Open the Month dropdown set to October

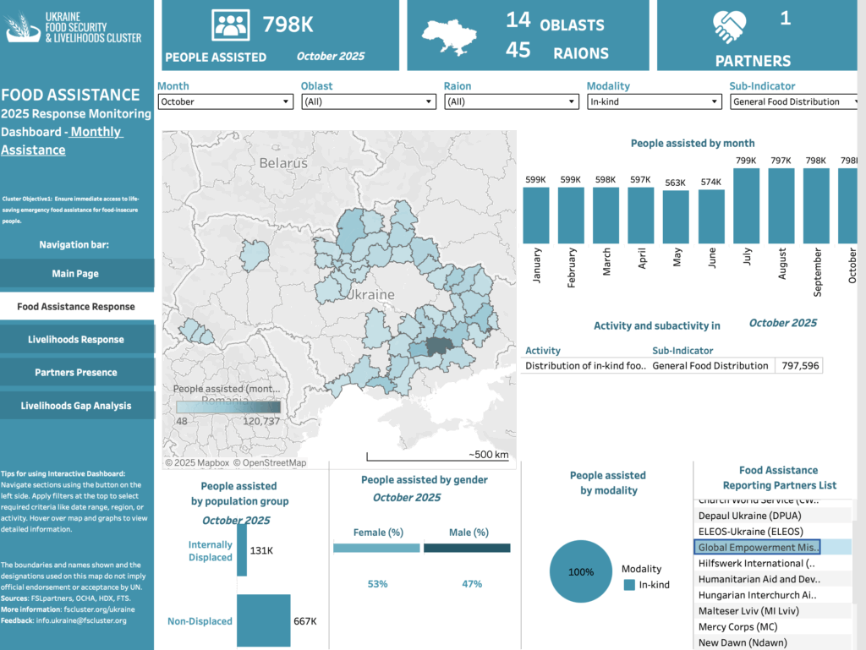point(225,101)
